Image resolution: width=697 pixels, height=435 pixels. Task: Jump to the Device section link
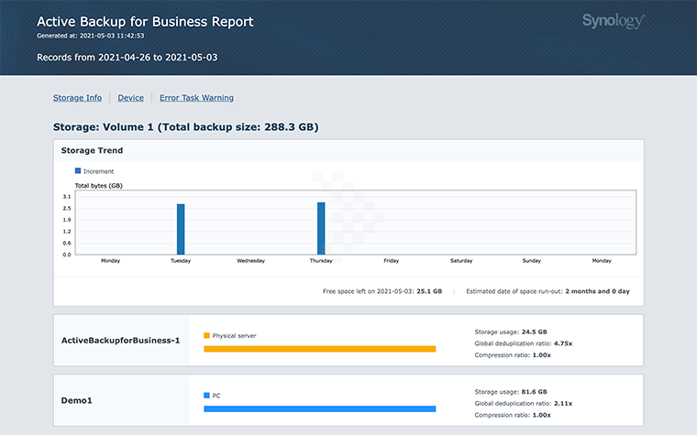coord(130,98)
